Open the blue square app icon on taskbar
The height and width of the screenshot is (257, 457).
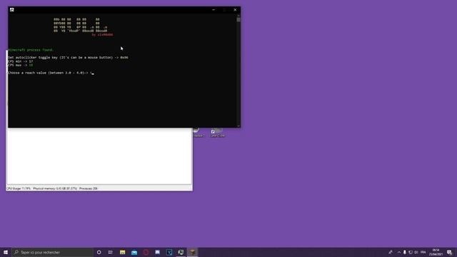click(169, 252)
